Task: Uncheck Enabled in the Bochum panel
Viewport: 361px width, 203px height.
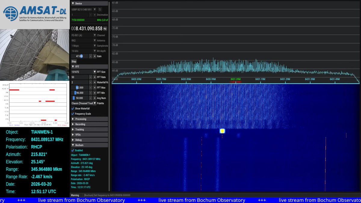Action: pos(73,150)
